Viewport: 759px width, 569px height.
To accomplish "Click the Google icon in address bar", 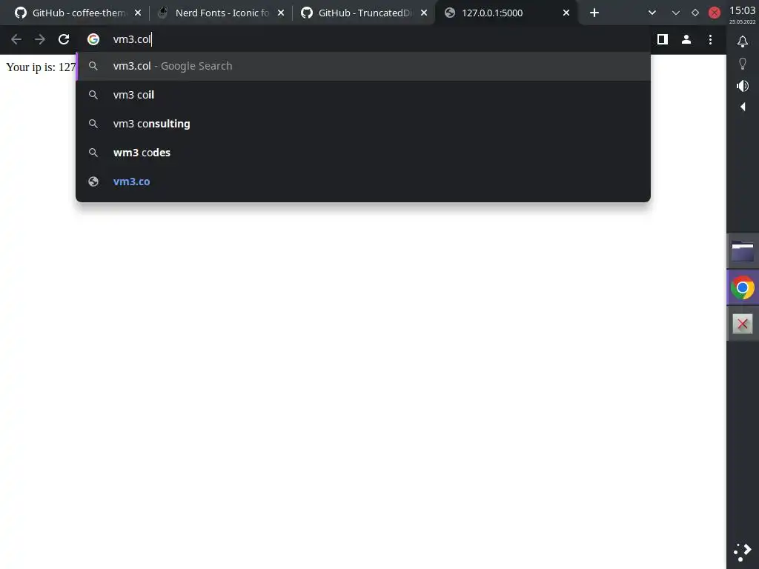I will [93, 40].
